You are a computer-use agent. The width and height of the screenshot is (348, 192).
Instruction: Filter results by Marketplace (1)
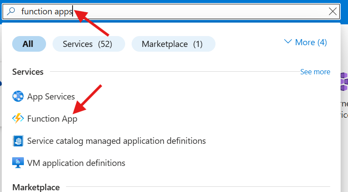pyautogui.click(x=173, y=44)
